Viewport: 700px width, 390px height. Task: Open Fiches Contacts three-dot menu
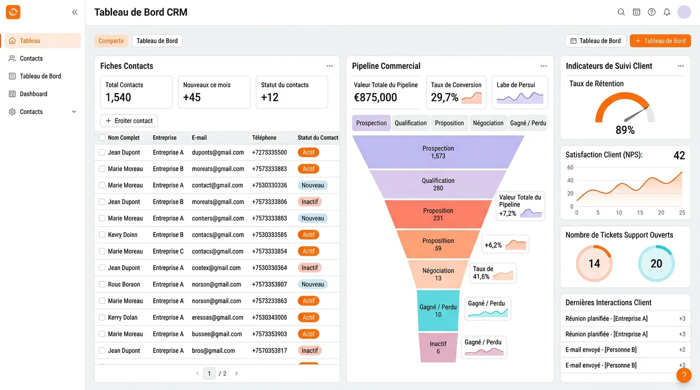click(330, 66)
